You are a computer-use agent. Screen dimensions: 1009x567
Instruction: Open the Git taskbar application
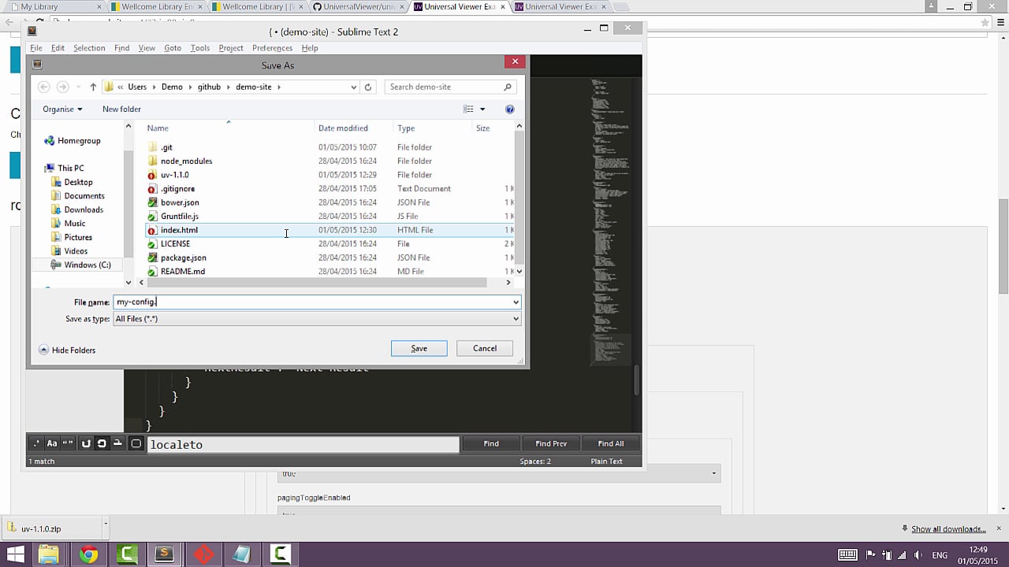tap(203, 554)
